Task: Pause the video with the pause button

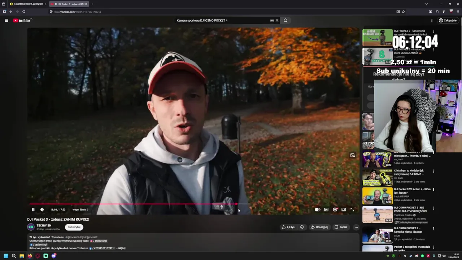Action: point(33,209)
